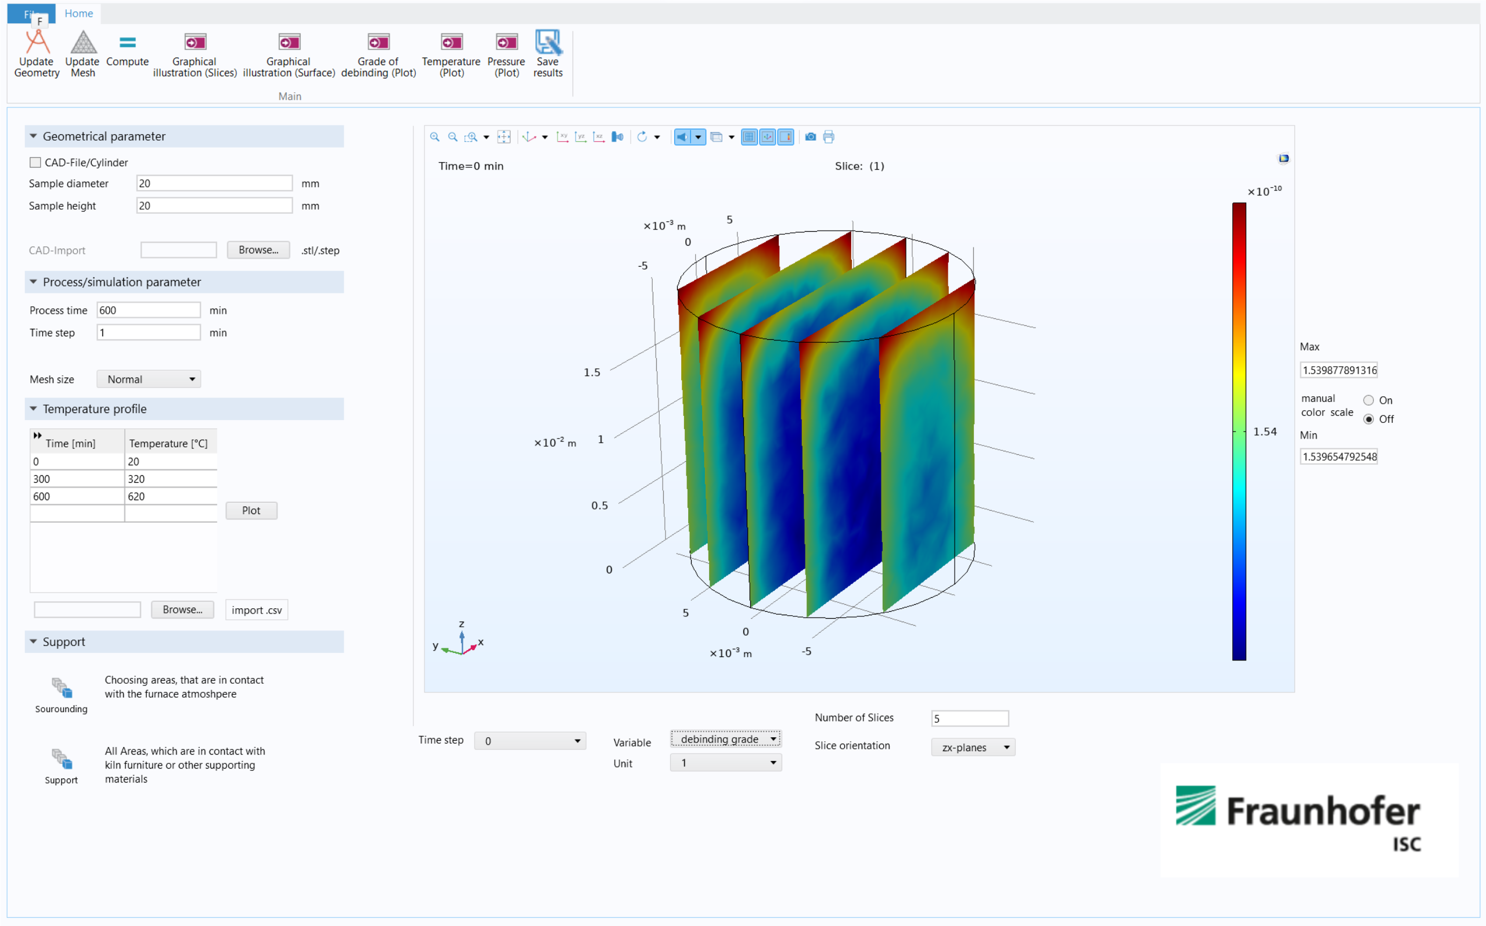The width and height of the screenshot is (1486, 926).
Task: Open the File menu tab
Action: coord(31,13)
